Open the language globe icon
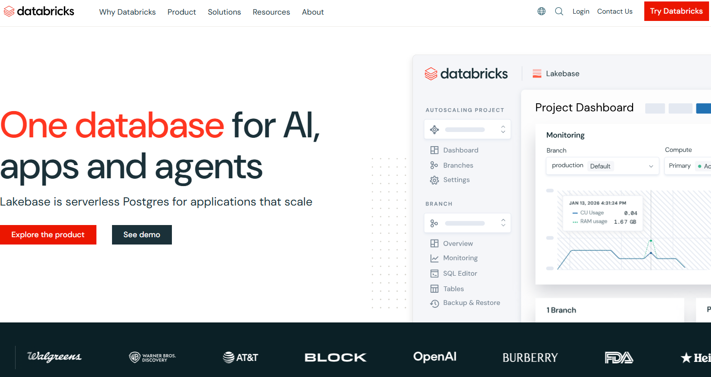This screenshot has width=711, height=377. click(x=542, y=11)
